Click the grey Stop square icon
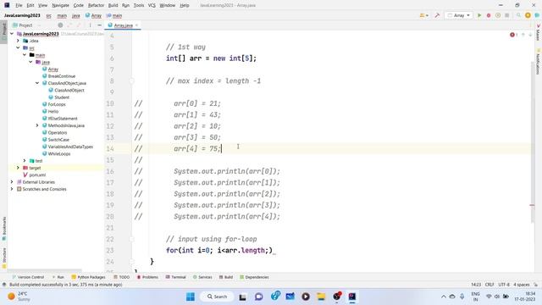The image size is (542, 305). coord(506,15)
